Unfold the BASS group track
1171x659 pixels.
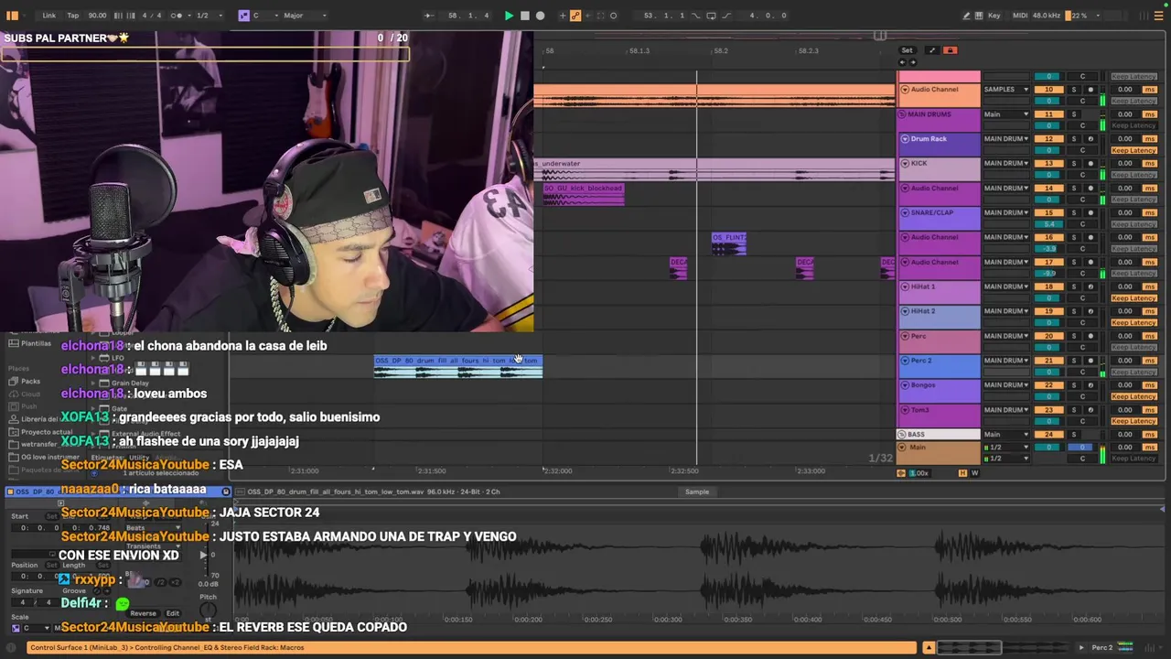click(903, 435)
